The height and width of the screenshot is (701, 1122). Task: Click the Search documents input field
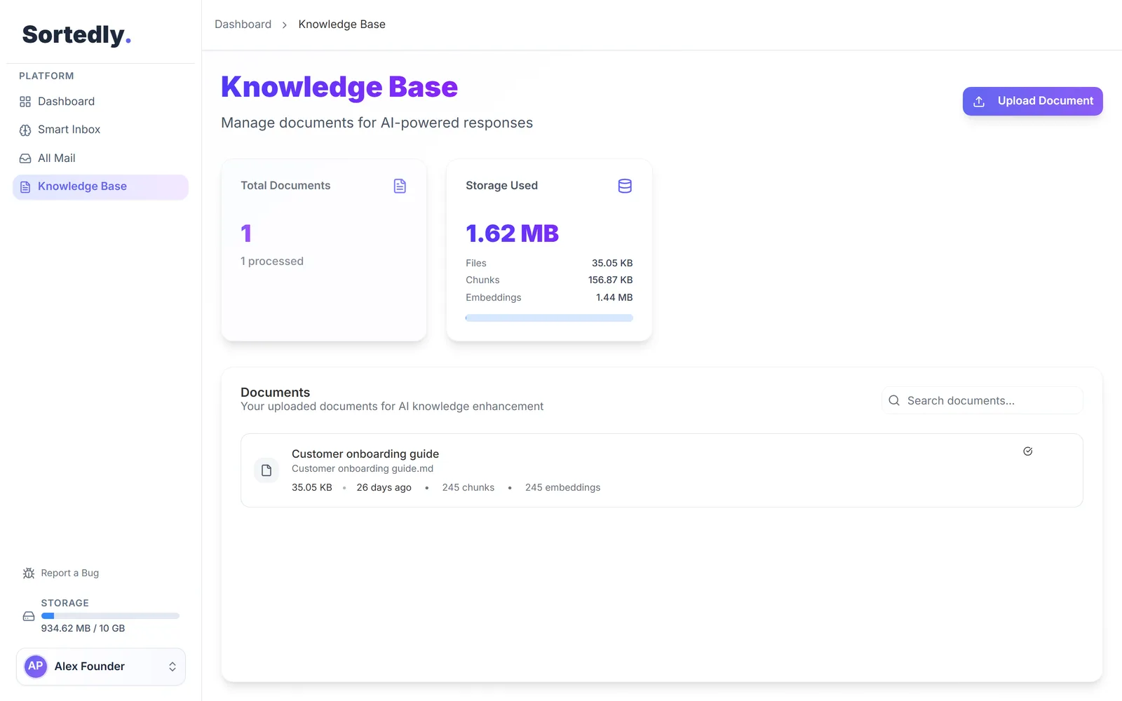tap(982, 400)
